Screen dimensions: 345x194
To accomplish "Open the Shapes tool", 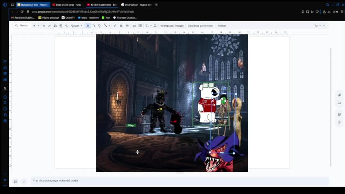I will [100, 26].
